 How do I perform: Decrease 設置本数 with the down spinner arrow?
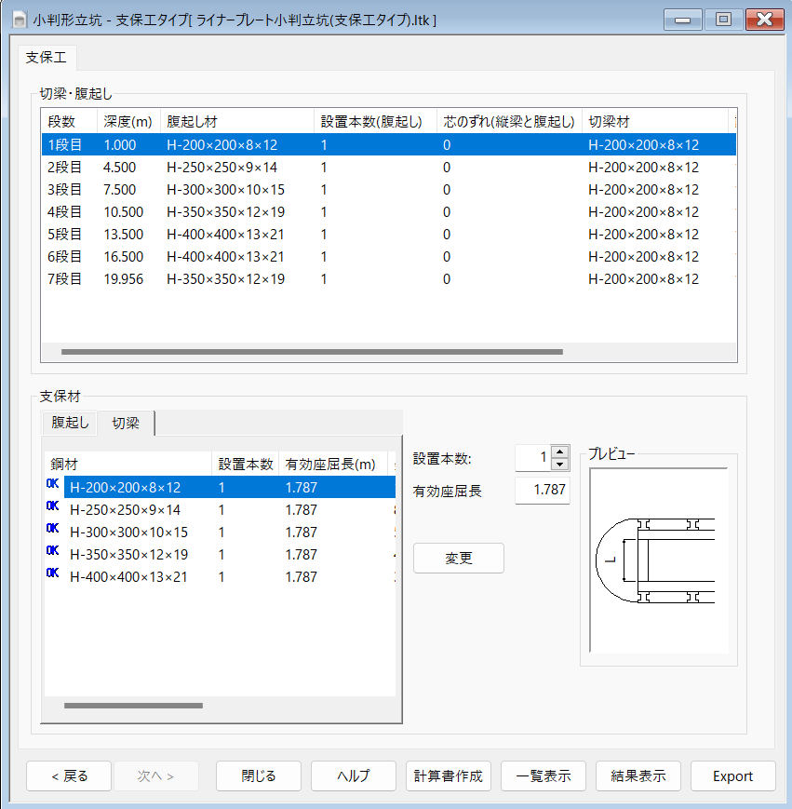tap(559, 464)
